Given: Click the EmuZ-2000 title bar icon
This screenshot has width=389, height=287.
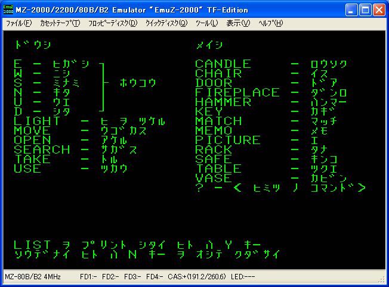Looking at the screenshot, I should click(x=8, y=10).
